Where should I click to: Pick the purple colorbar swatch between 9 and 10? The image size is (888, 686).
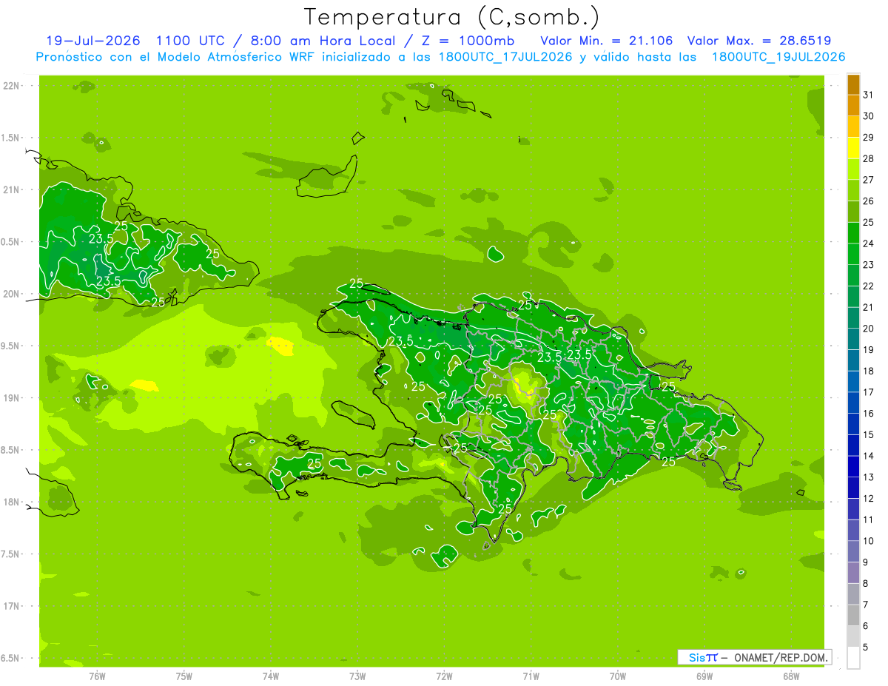pos(853,551)
